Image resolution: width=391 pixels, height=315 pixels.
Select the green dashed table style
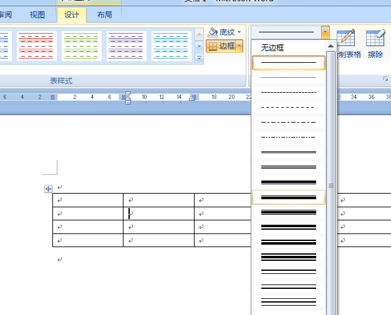(81, 46)
